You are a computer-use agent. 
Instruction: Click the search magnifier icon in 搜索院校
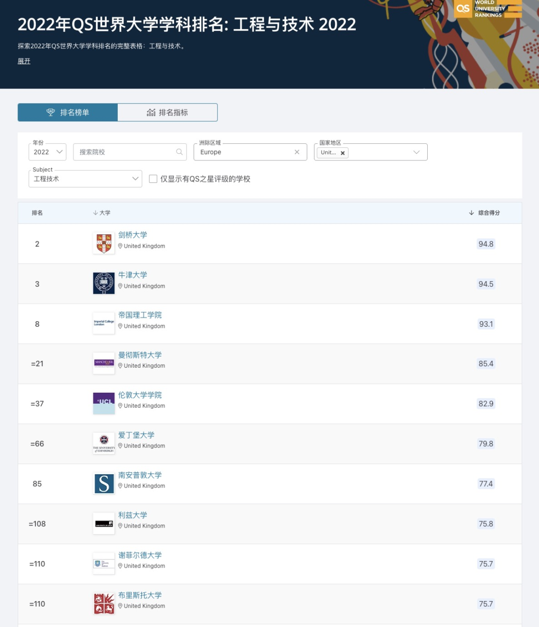click(x=179, y=152)
